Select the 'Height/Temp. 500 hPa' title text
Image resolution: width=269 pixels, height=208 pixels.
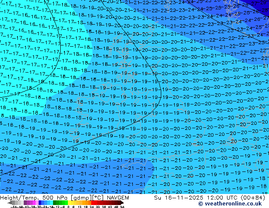pos(34,198)
